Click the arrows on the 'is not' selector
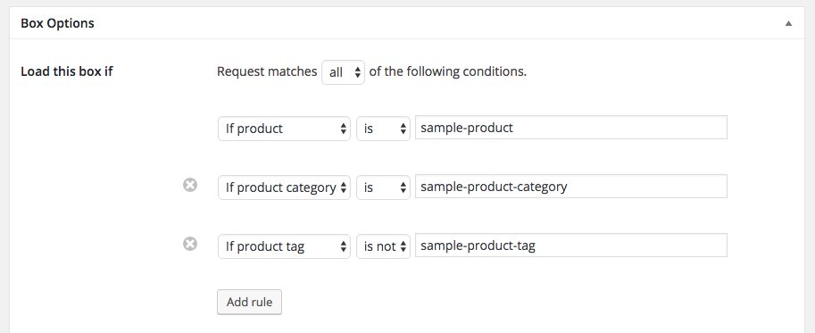815x333 pixels. coord(403,246)
